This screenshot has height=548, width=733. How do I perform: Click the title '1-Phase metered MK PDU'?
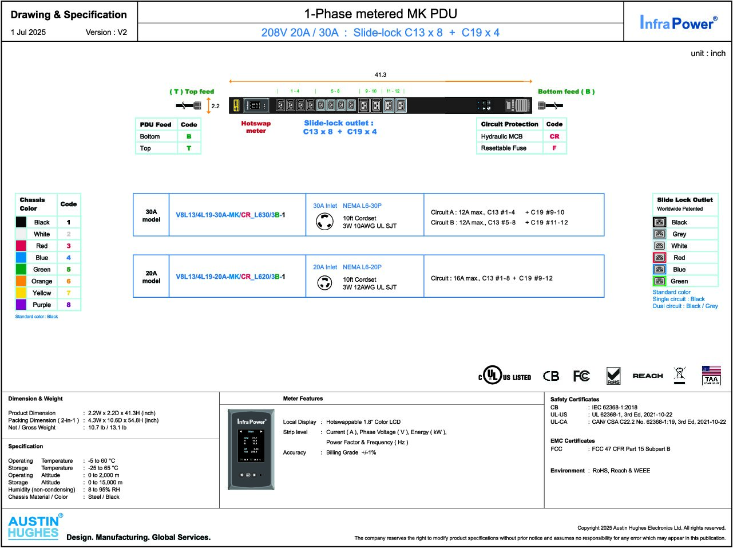tap(381, 14)
